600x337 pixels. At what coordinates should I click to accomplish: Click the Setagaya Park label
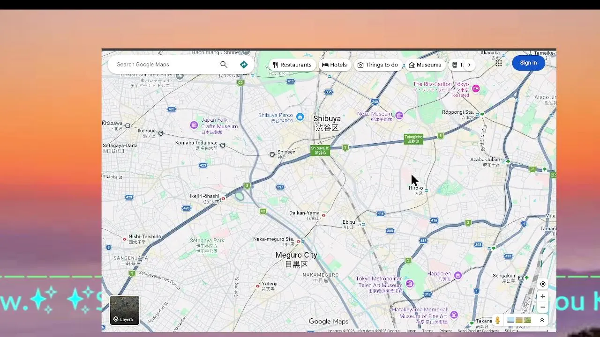[x=207, y=245]
